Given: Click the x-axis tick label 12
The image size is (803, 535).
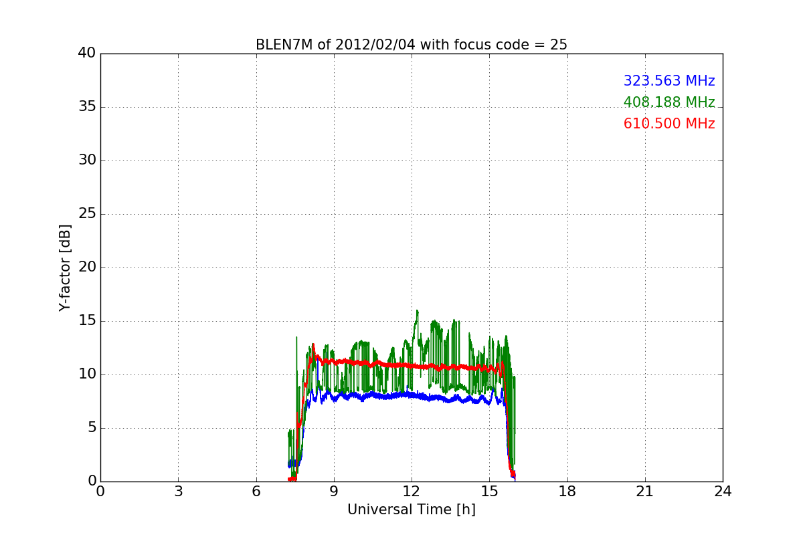Looking at the screenshot, I should coord(412,492).
